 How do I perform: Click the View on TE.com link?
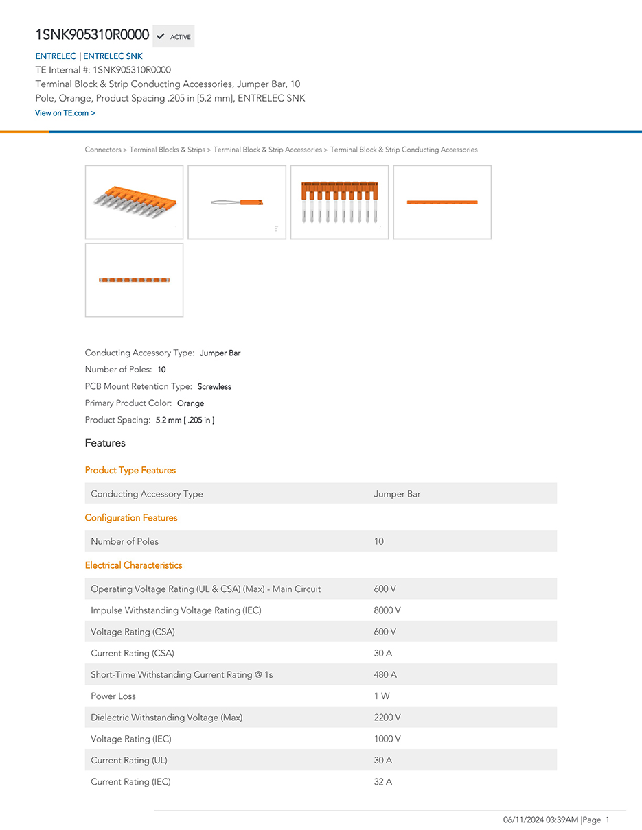click(65, 113)
